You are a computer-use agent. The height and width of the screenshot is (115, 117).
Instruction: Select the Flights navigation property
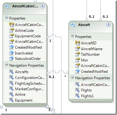86,90
